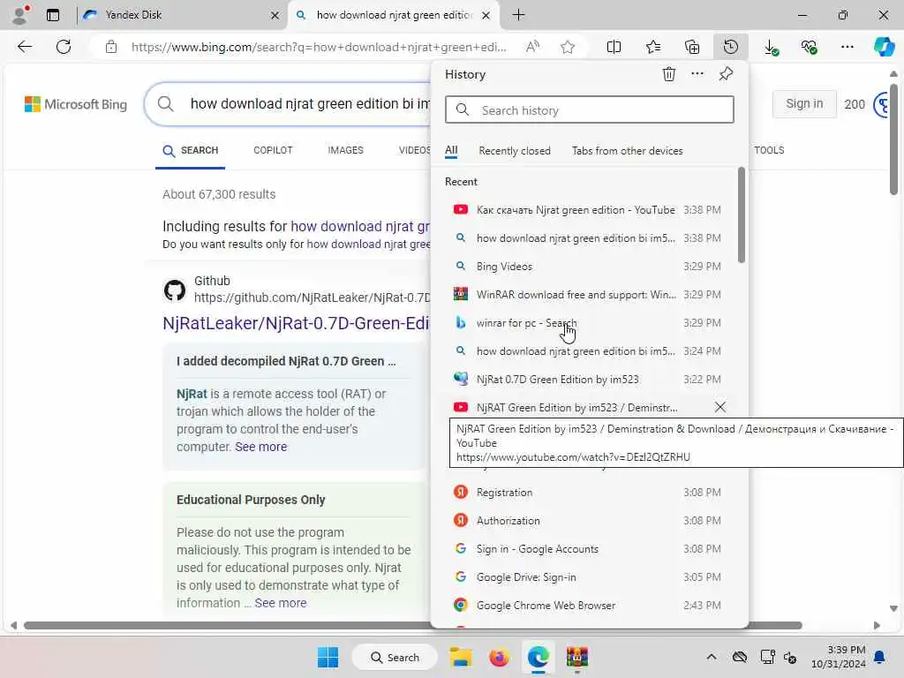Activate the Read aloud icon

(532, 47)
